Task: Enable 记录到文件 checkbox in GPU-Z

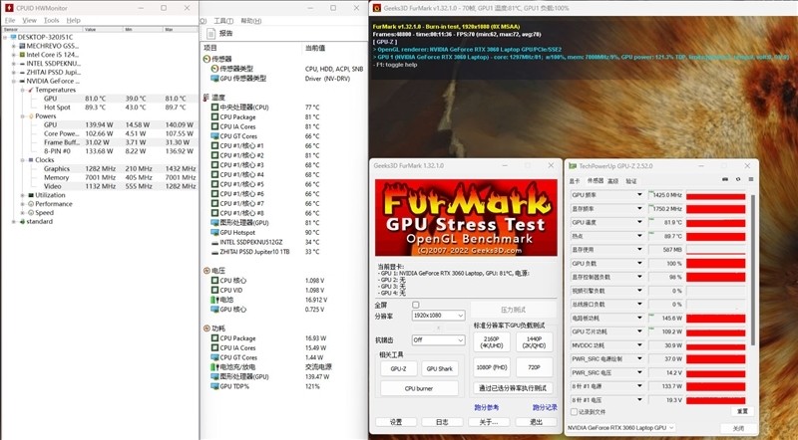Action: (575, 411)
